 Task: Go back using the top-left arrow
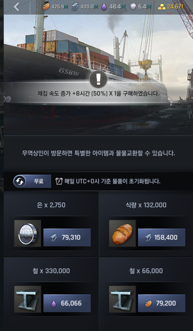click(x=16, y=7)
